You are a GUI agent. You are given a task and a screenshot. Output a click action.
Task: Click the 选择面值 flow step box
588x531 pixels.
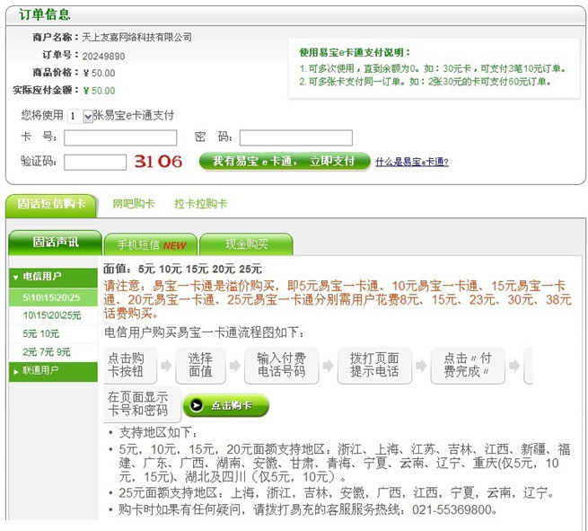200,365
